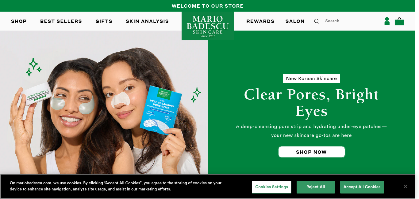419x199 pixels.
Task: Select Reject All cookies
Action: pyautogui.click(x=316, y=187)
